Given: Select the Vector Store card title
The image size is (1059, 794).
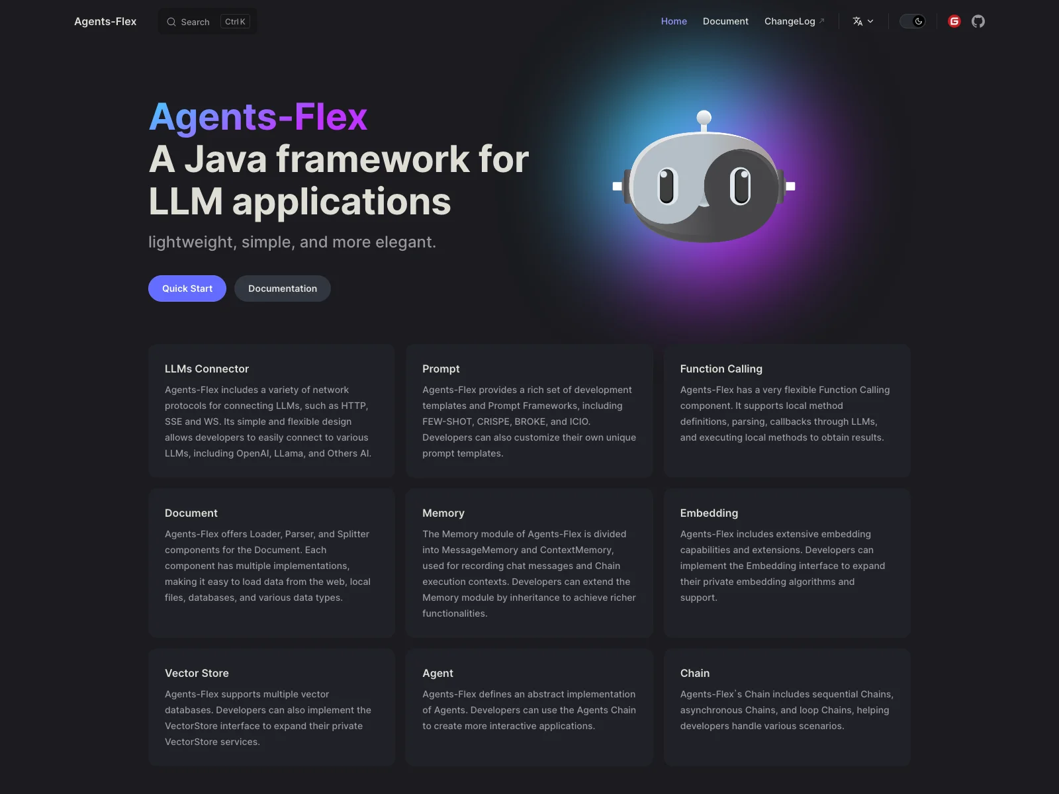Looking at the screenshot, I should click(197, 673).
